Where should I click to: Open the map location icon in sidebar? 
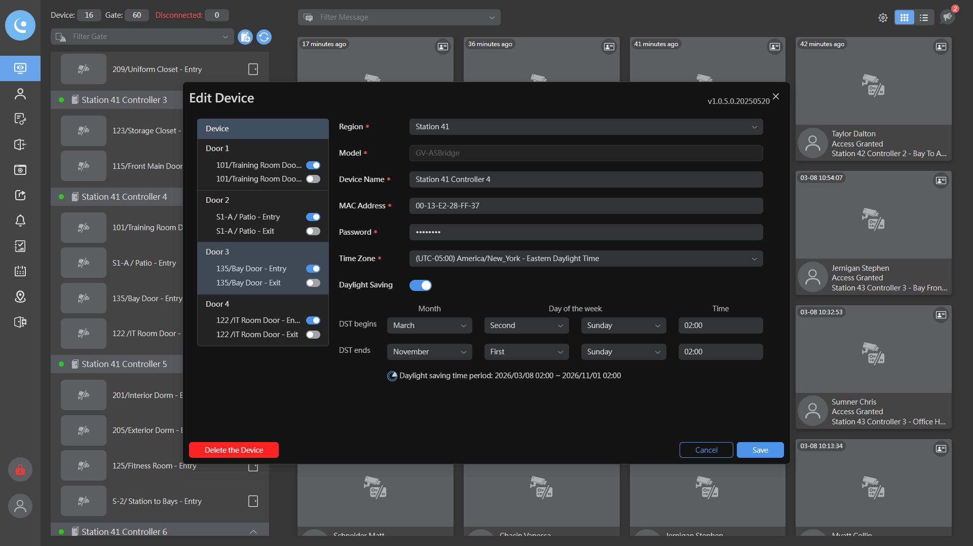click(20, 297)
